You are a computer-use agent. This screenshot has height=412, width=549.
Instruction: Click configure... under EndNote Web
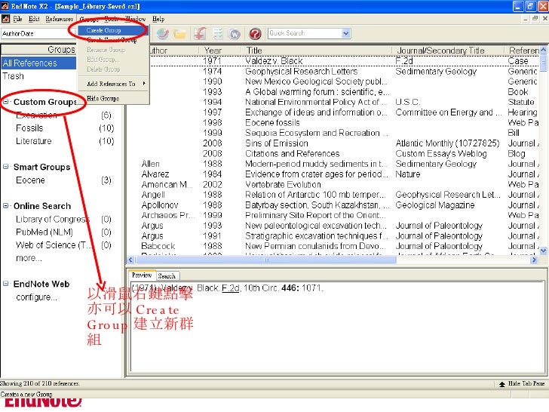click(36, 297)
